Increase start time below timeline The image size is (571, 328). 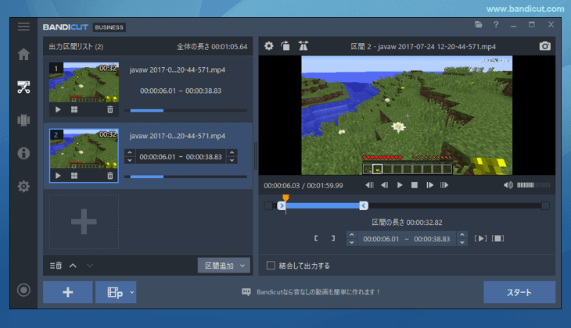(x=352, y=235)
